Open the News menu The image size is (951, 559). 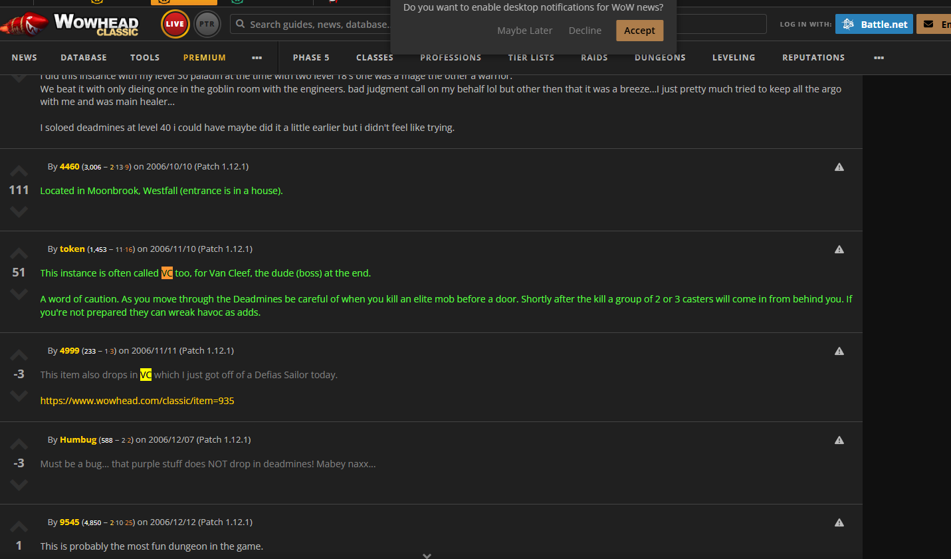click(x=25, y=58)
